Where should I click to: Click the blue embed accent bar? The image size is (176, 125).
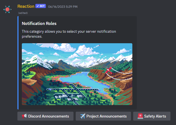[x=18, y=63]
